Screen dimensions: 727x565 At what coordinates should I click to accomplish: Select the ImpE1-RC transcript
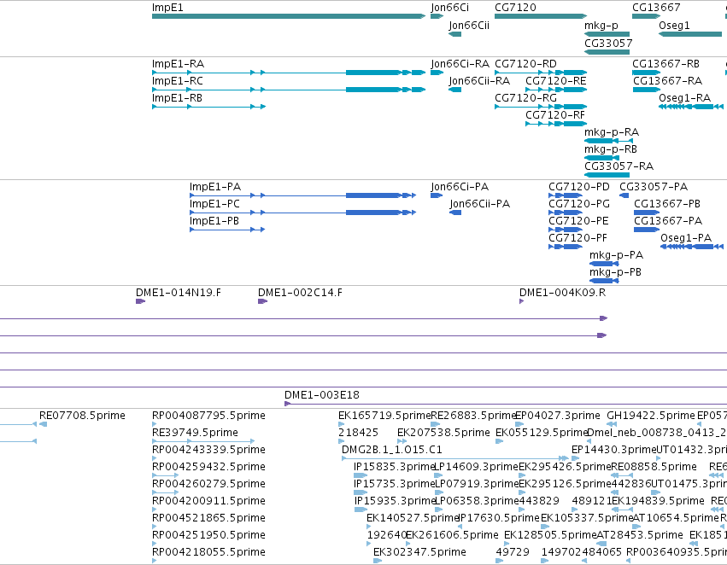[289, 90]
